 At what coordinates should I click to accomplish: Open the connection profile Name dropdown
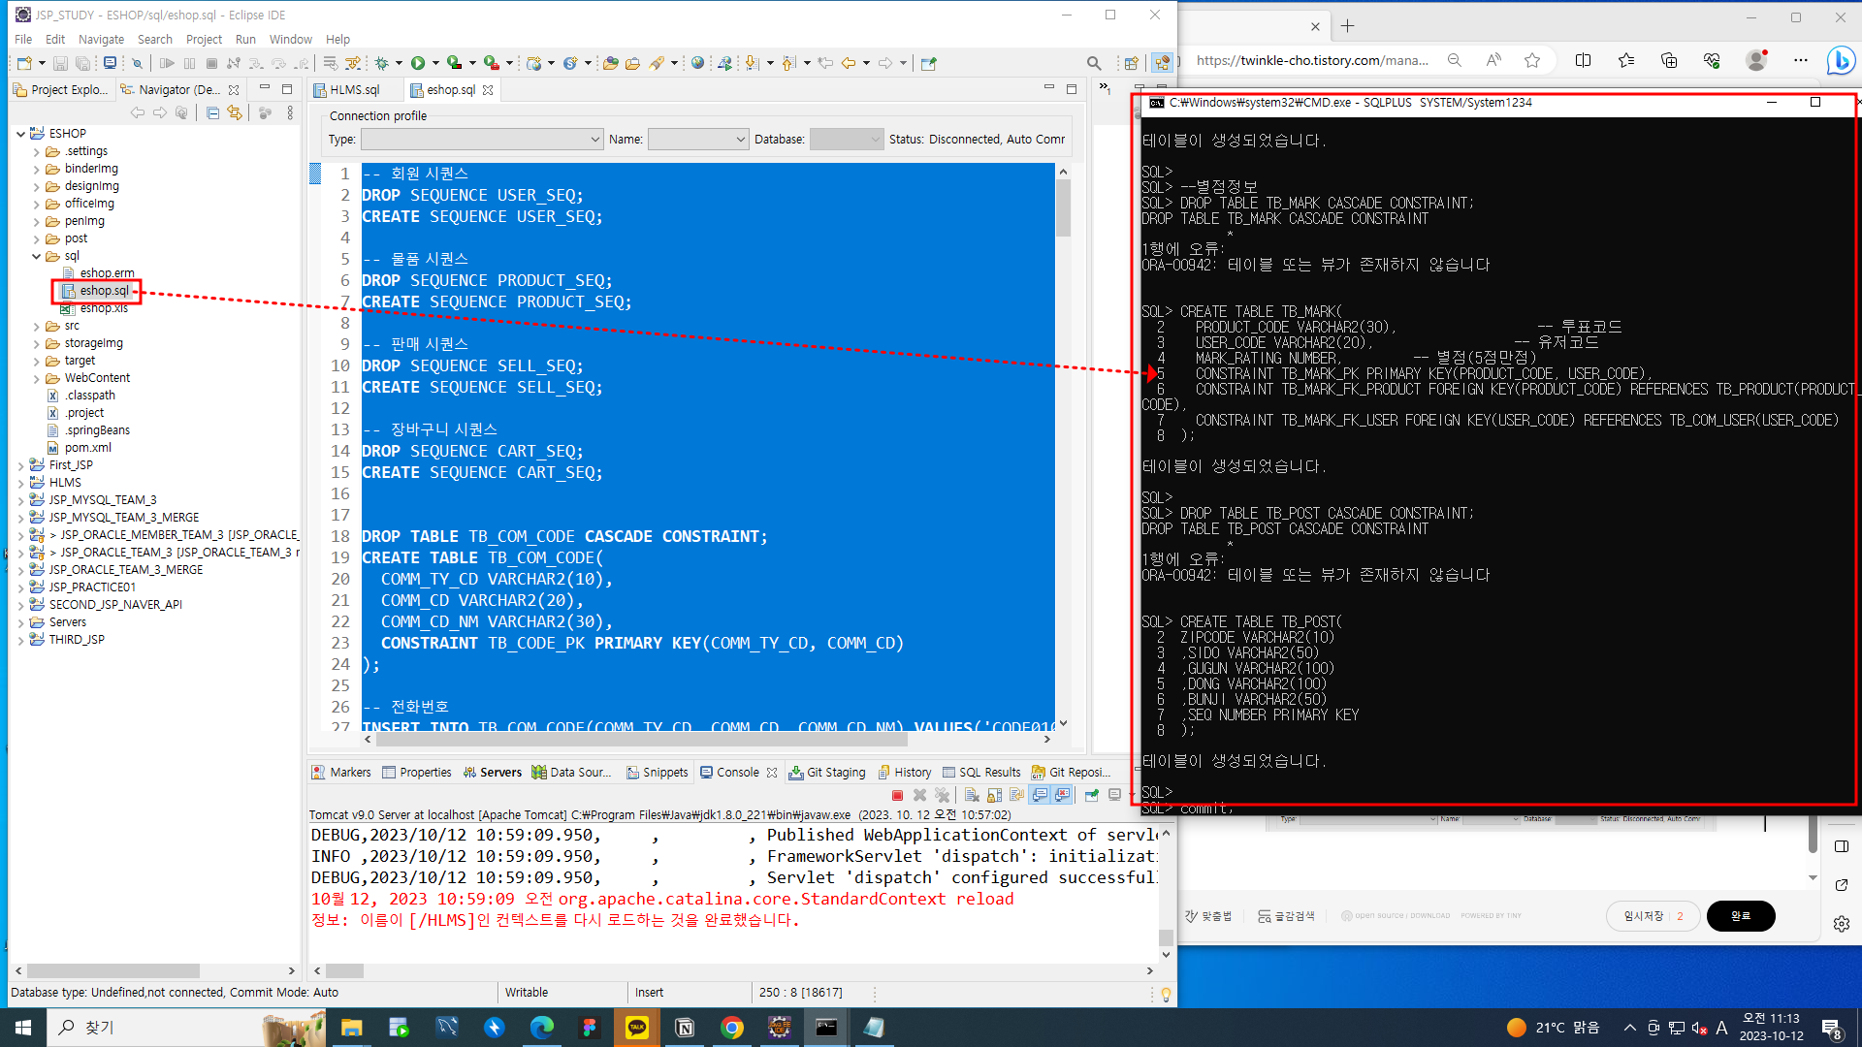[x=698, y=140]
